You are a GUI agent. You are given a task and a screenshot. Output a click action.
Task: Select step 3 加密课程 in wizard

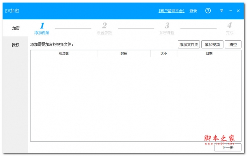tap(167, 28)
